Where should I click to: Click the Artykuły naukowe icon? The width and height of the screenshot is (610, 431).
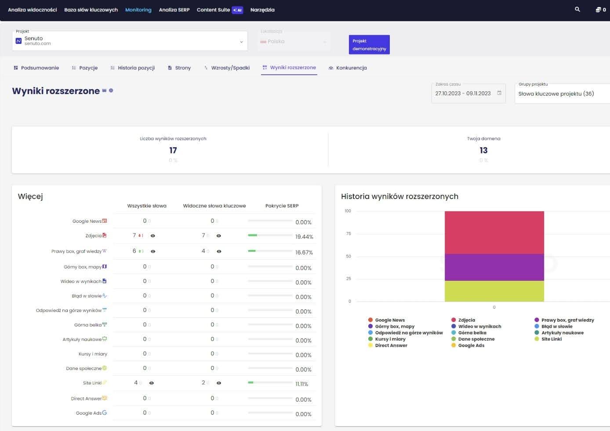tap(105, 339)
